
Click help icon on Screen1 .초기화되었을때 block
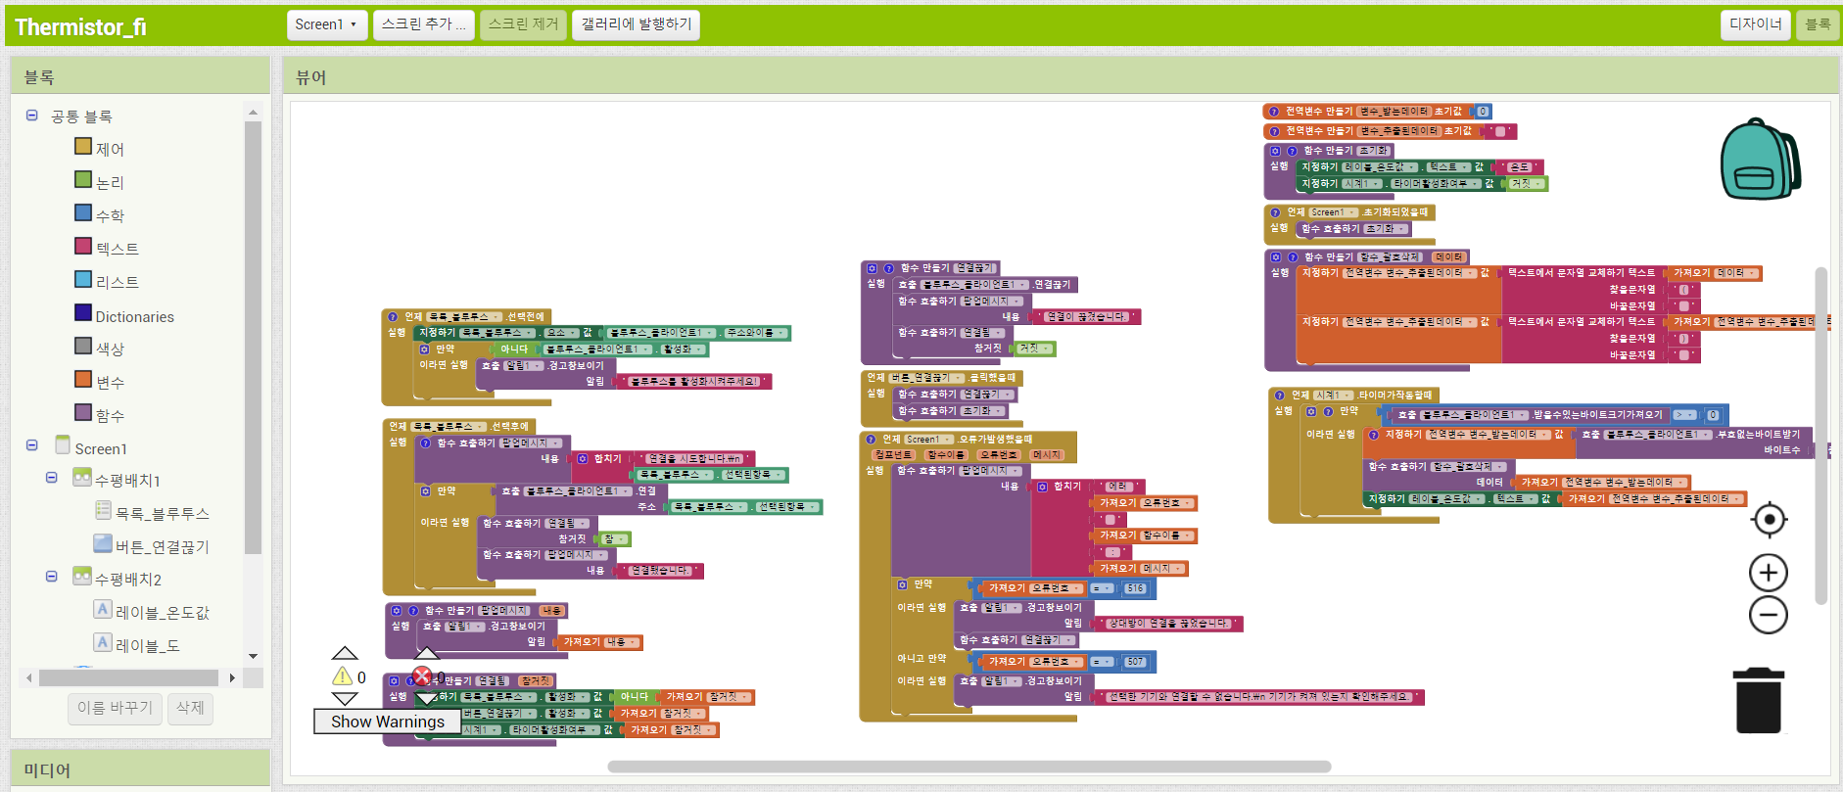click(x=1275, y=212)
